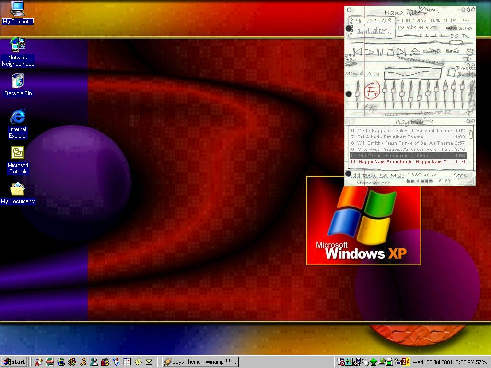
Task: Click the Winamp play button
Action: coord(369,52)
